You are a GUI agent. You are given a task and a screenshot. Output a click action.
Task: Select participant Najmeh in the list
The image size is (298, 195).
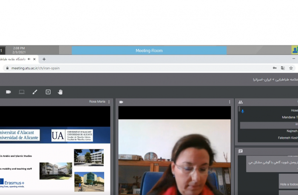[x=292, y=131]
